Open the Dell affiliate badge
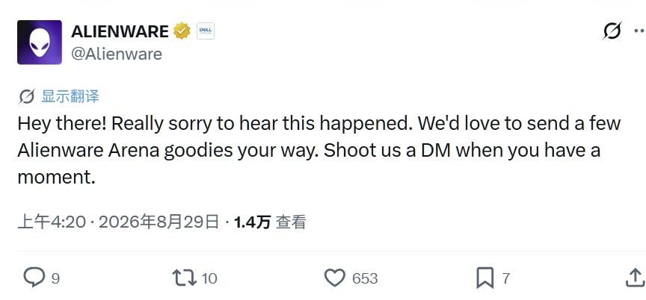The height and width of the screenshot is (300, 646). tap(206, 31)
